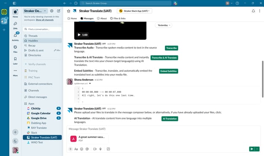This screenshot has height=156, width=264.
Task: Open DMs in the left rail
Action: tap(15, 25)
